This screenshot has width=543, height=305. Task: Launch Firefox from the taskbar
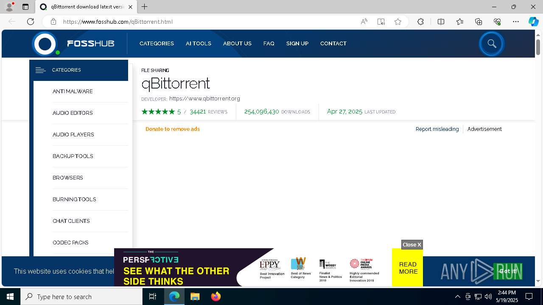[x=216, y=297]
